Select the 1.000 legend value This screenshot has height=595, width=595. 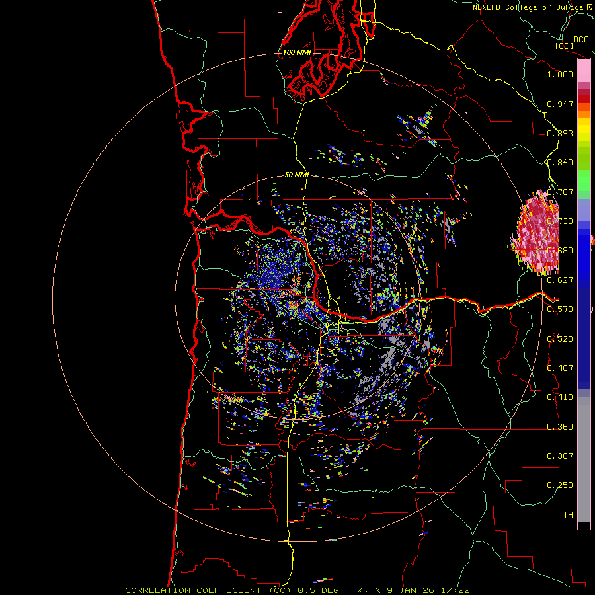(x=560, y=74)
